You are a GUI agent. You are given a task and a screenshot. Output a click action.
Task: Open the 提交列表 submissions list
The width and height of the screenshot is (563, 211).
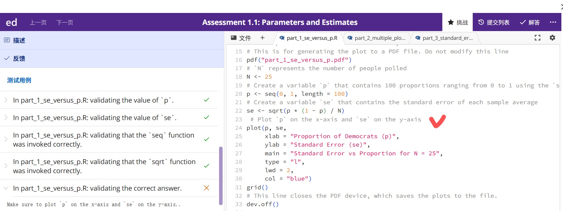tap(494, 22)
